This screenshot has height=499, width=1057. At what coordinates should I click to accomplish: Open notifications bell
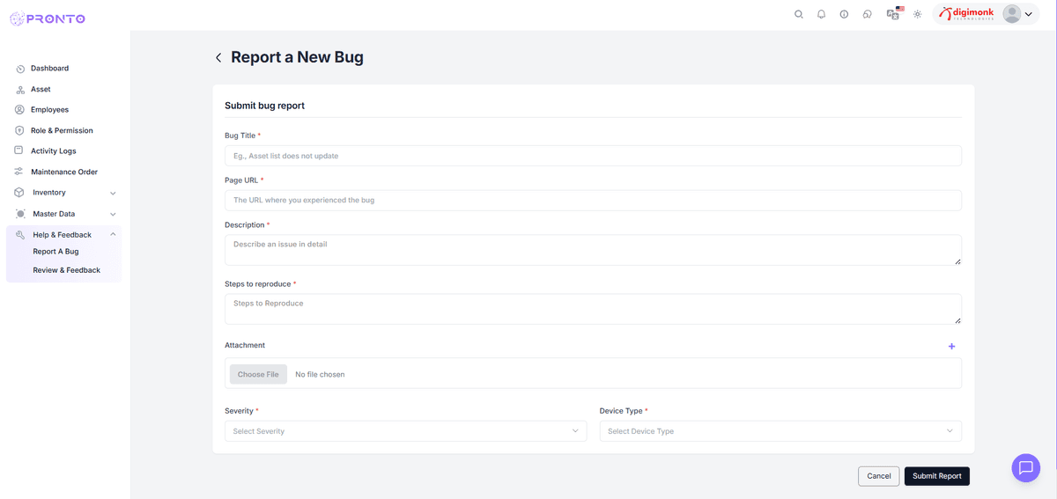tap(822, 14)
